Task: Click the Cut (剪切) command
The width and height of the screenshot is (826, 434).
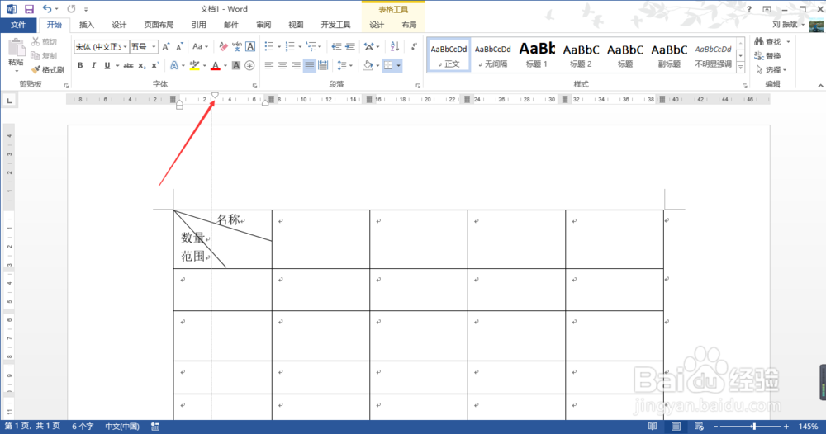Action: click(45, 41)
